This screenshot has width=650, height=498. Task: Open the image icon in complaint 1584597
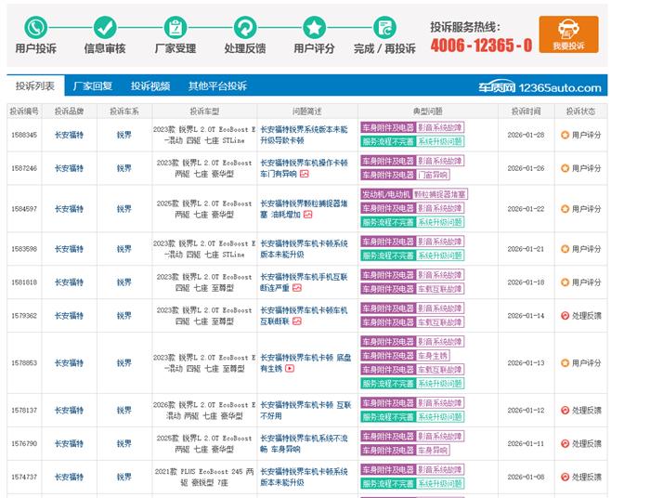click(307, 215)
